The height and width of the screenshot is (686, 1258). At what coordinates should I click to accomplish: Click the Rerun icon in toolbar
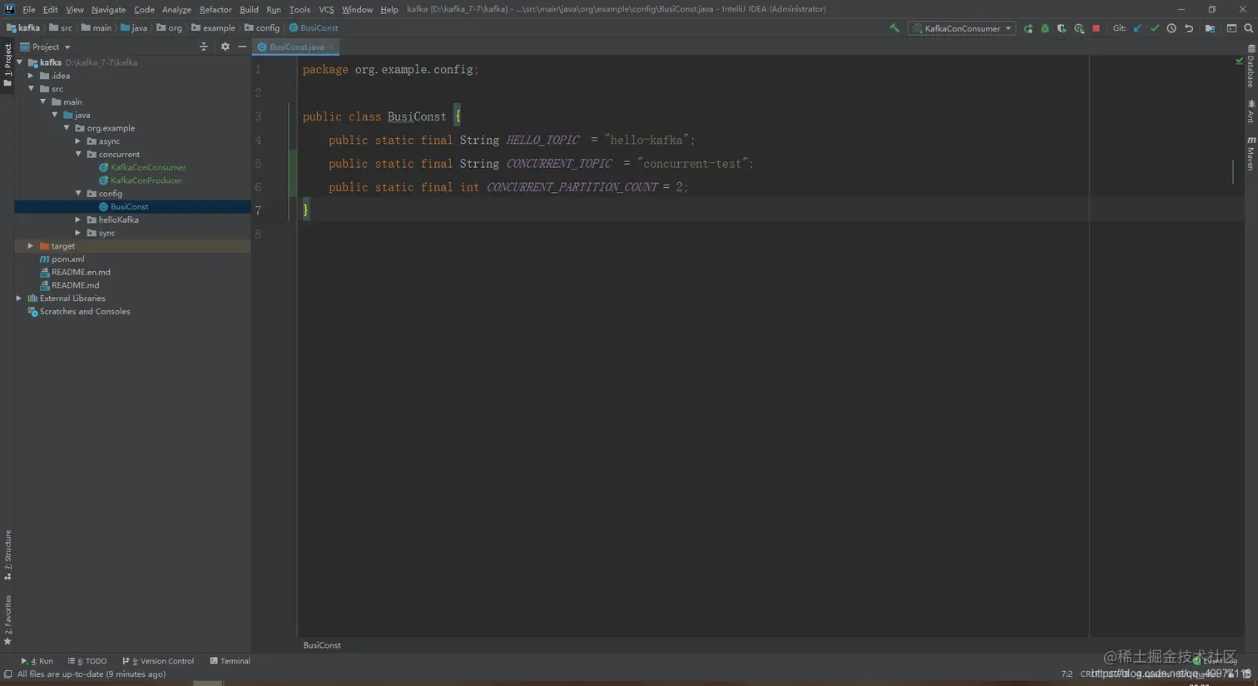(1028, 28)
